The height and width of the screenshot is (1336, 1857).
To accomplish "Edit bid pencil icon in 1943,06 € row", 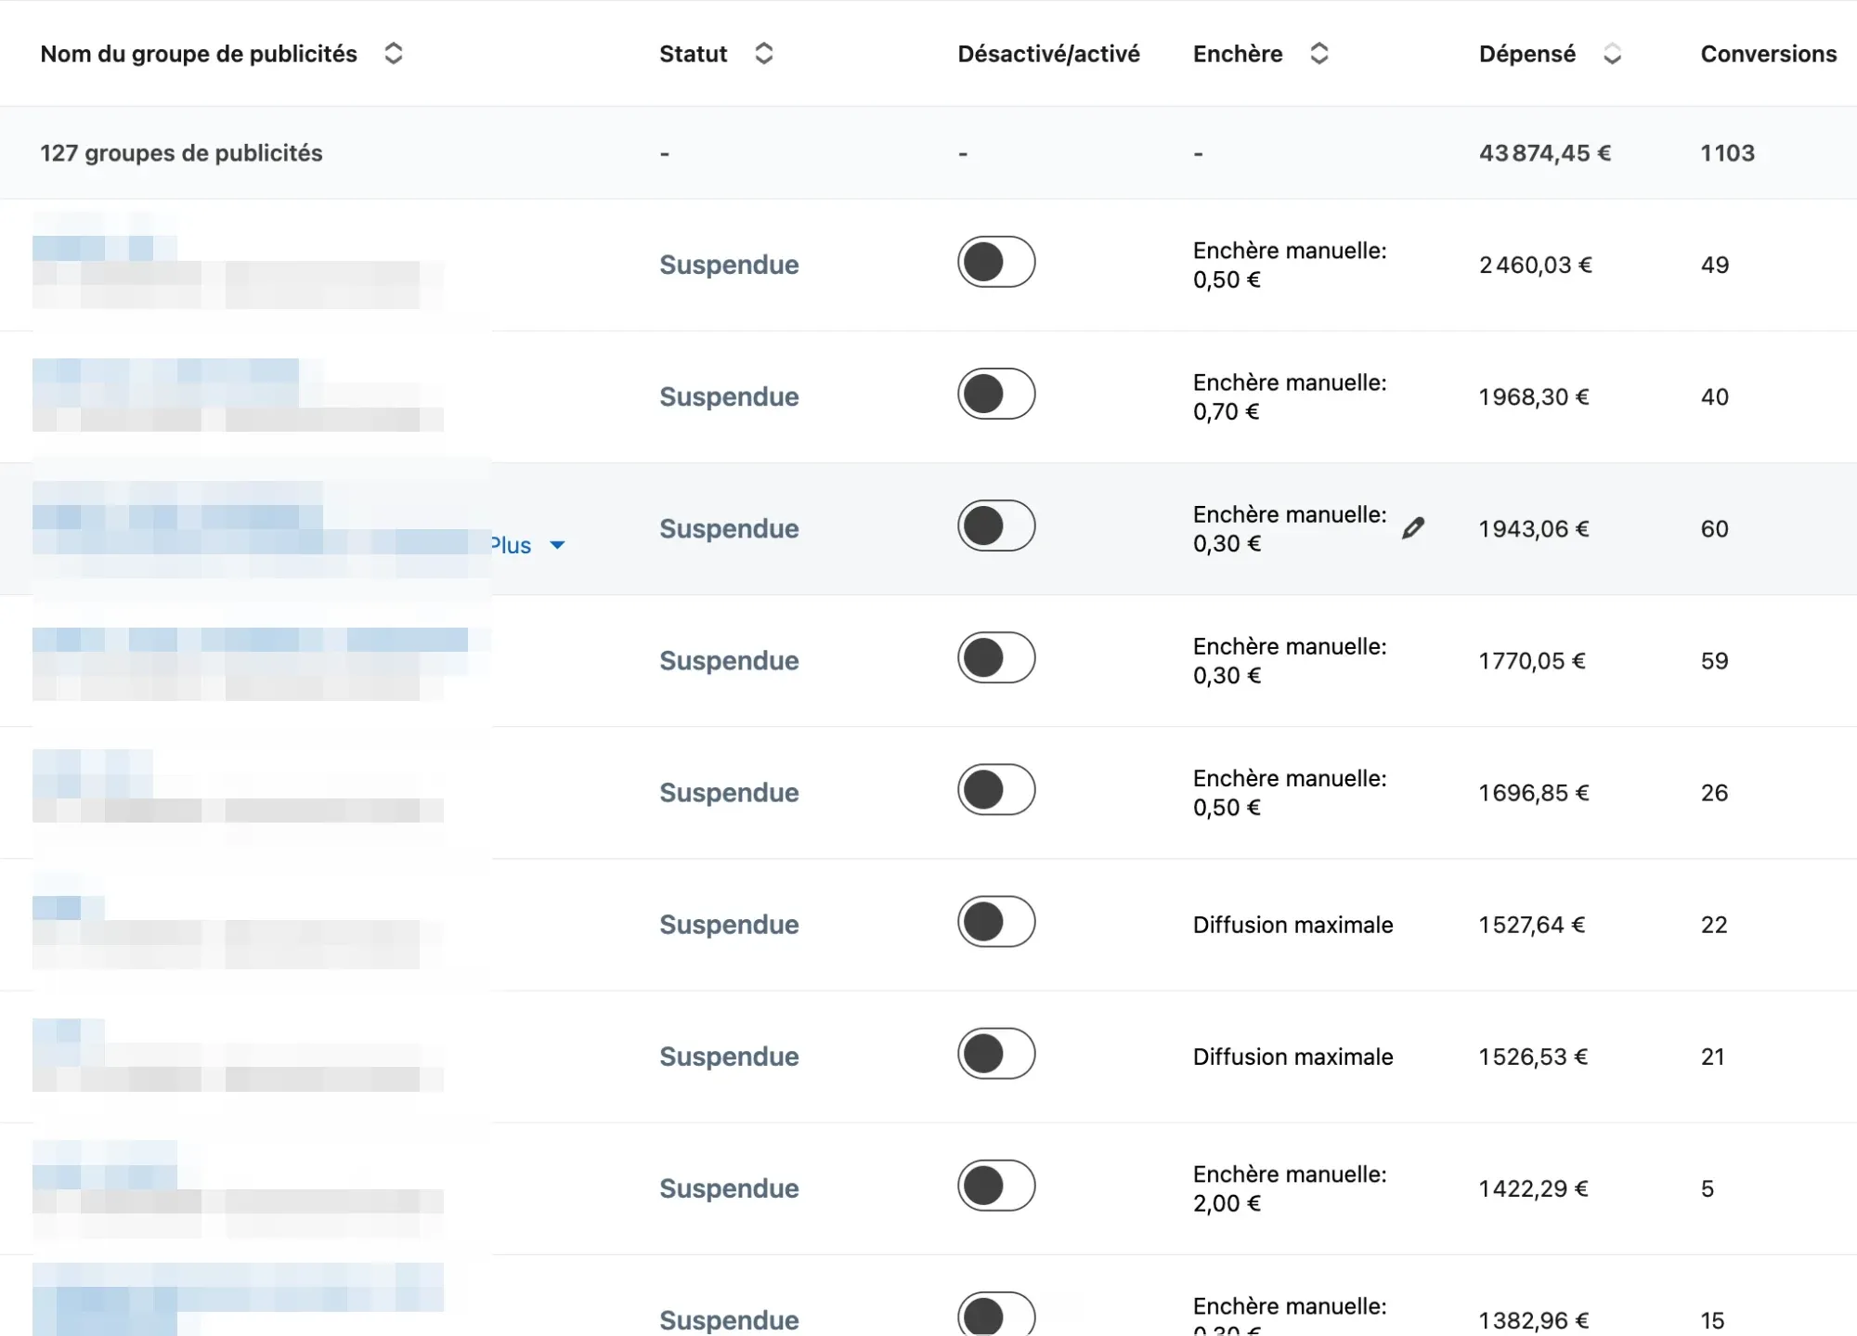I will coord(1413,528).
